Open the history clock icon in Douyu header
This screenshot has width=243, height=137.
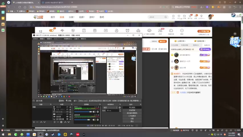click(x=173, y=16)
